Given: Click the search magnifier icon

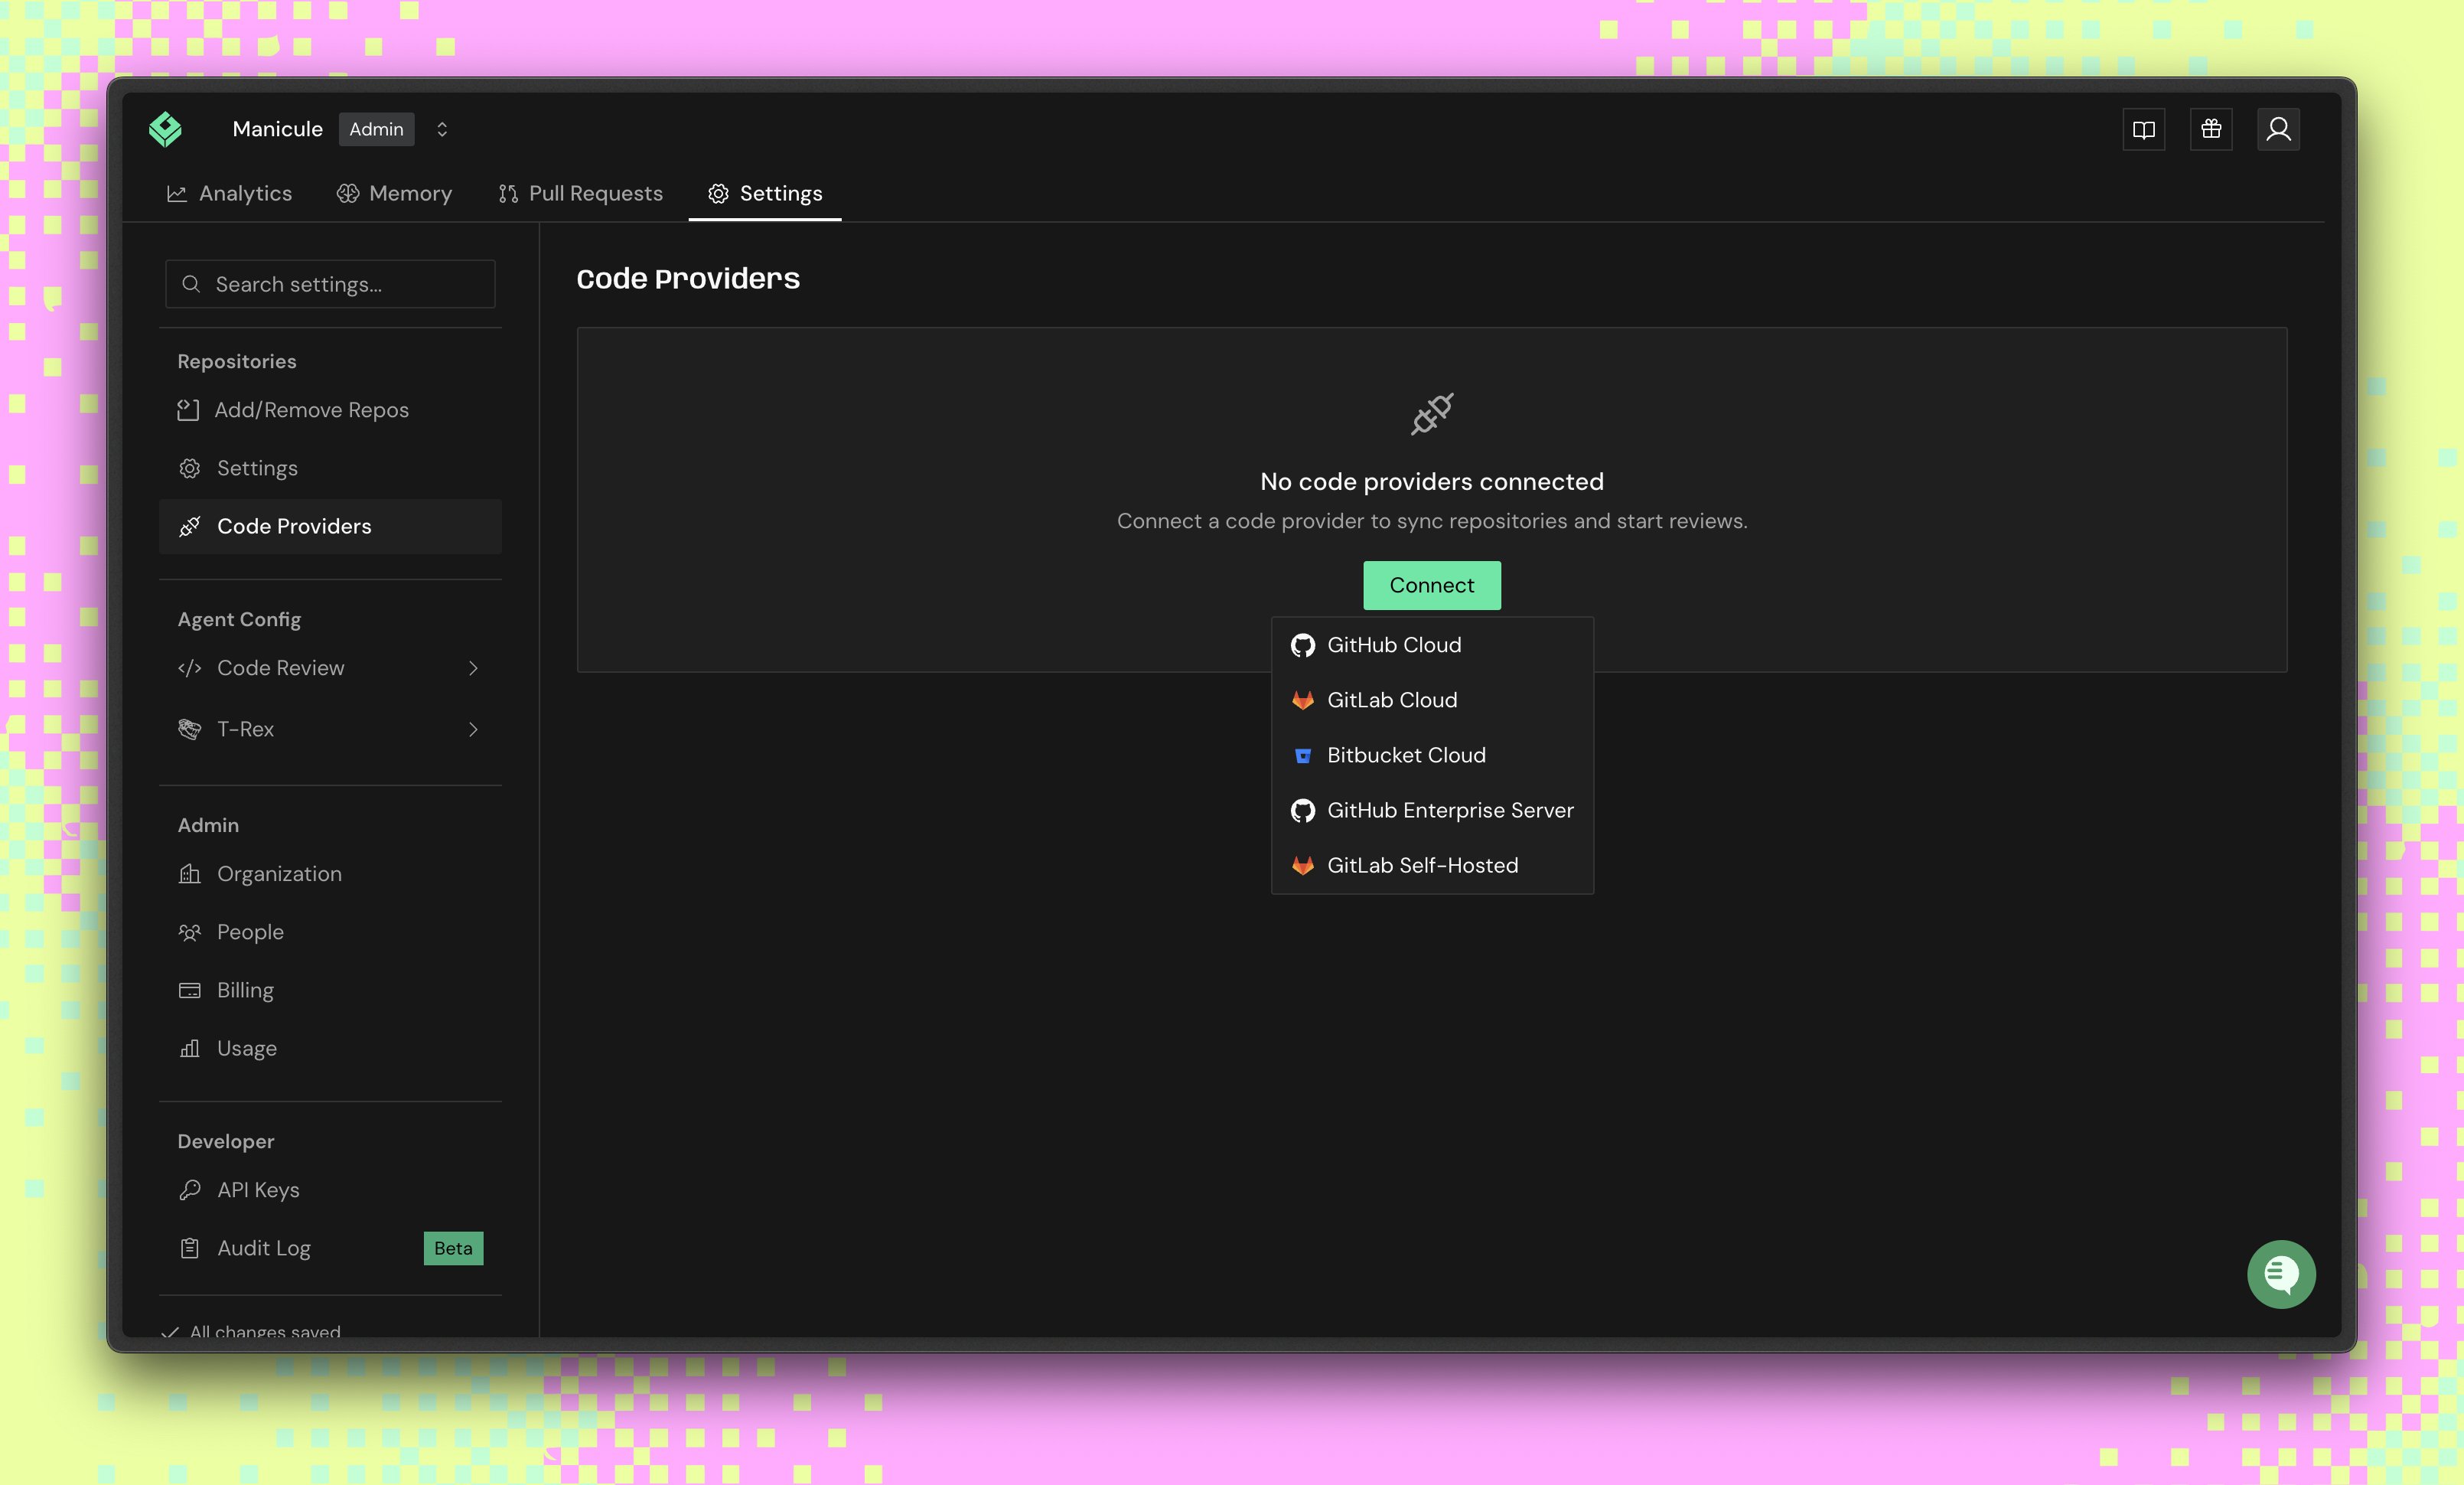Looking at the screenshot, I should [x=191, y=284].
